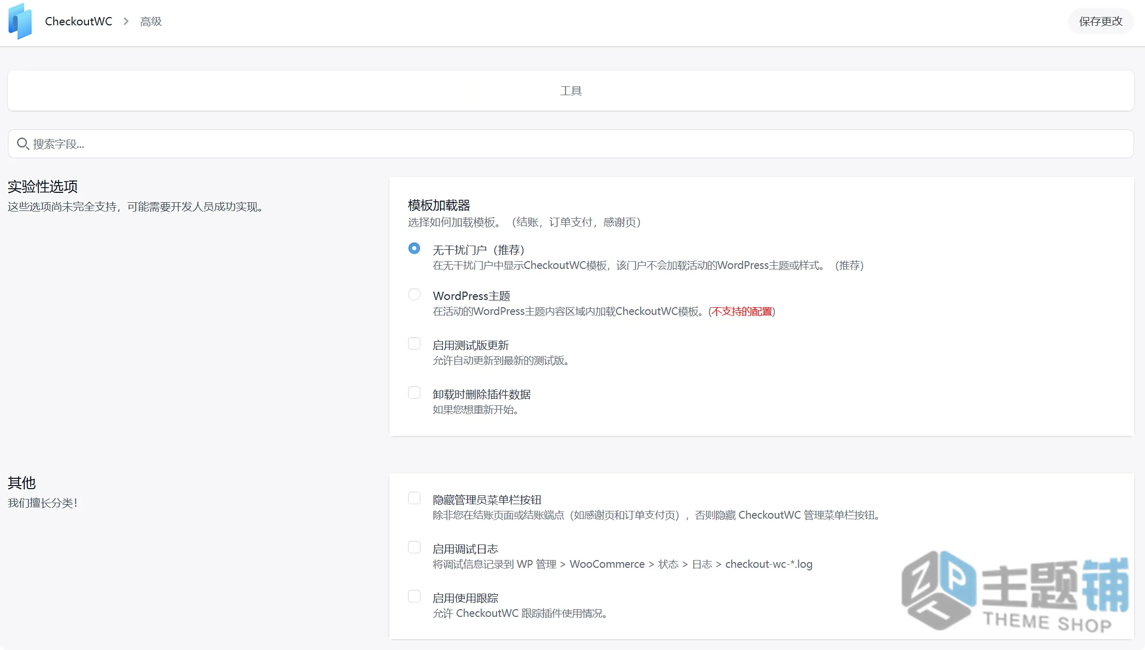
Task: Click the 启用使用跟踪 label text
Action: (465, 598)
